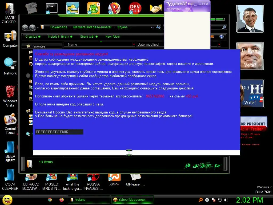Click the code input field containing PEEEEEEEEEENIS

pyautogui.click(x=59, y=132)
